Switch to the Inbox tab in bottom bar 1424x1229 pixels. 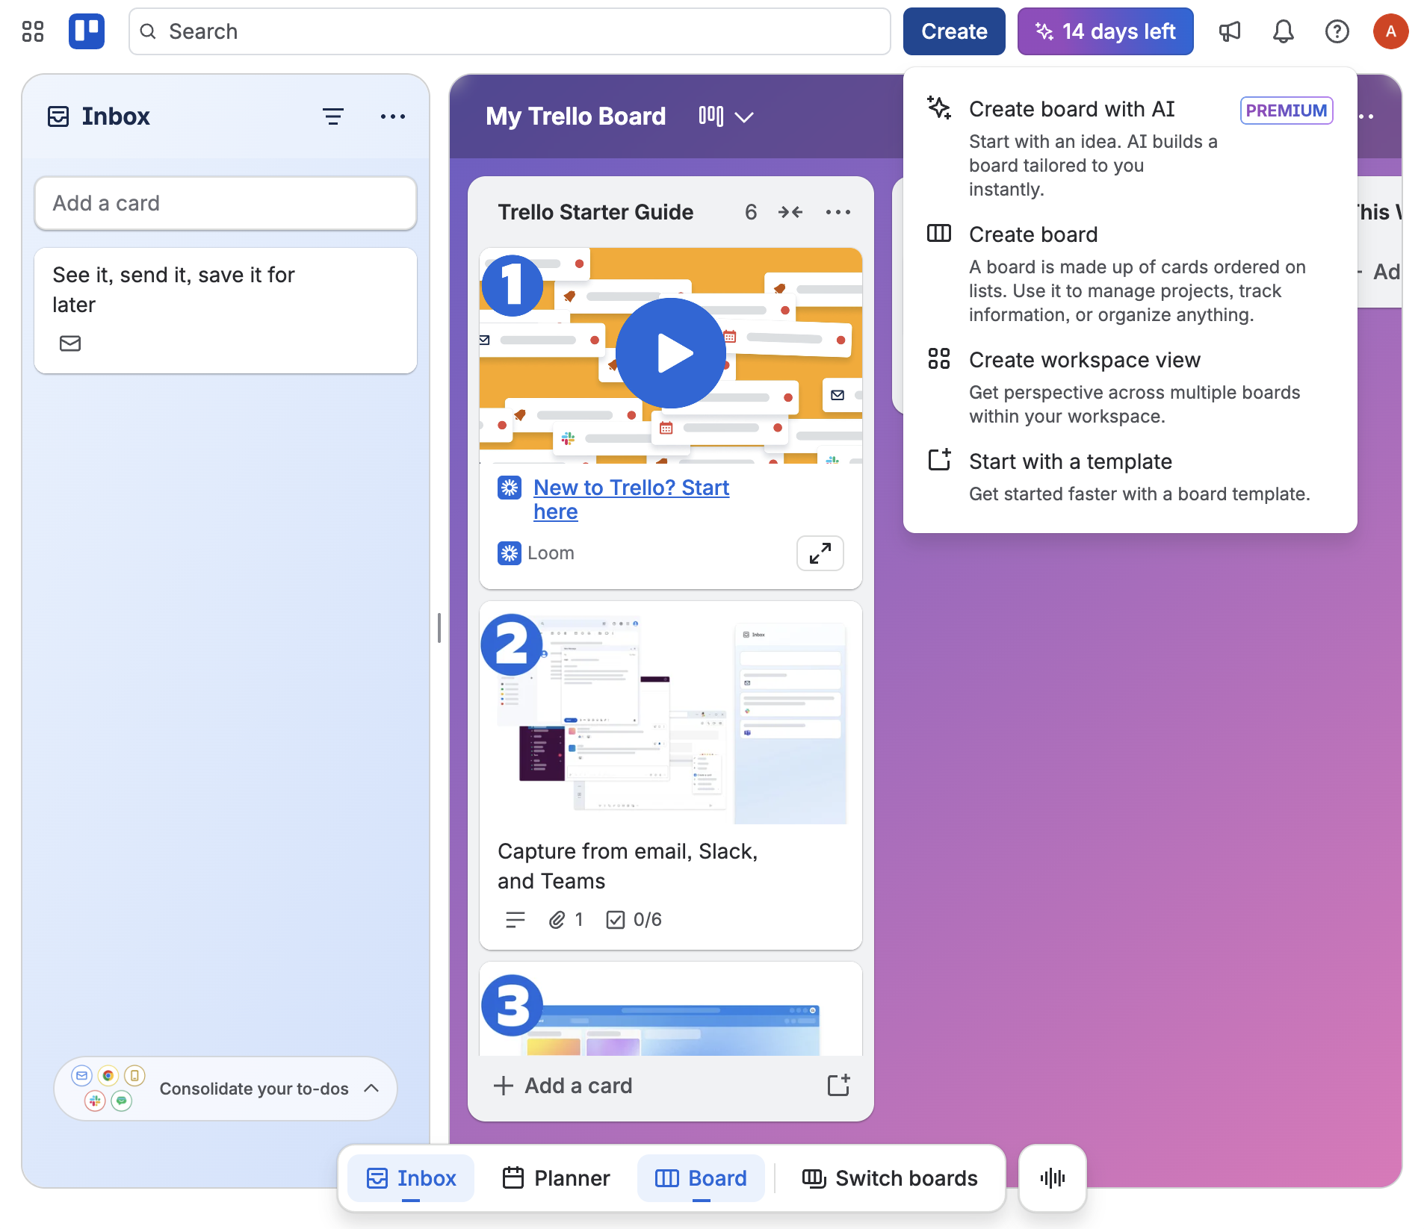click(x=411, y=1178)
